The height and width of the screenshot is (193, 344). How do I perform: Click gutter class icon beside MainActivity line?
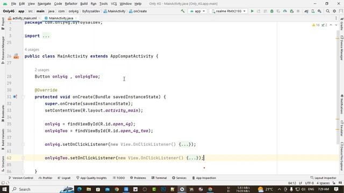coord(16,56)
